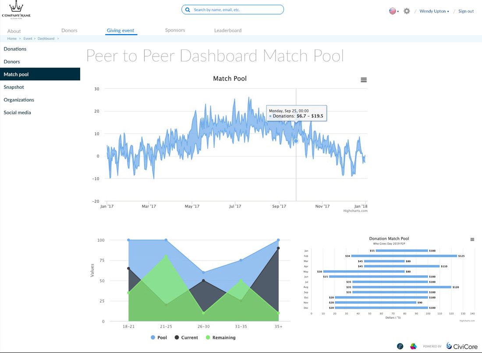This screenshot has height=353, width=482.
Task: Click the dark circular footer icon
Action: coord(400,346)
